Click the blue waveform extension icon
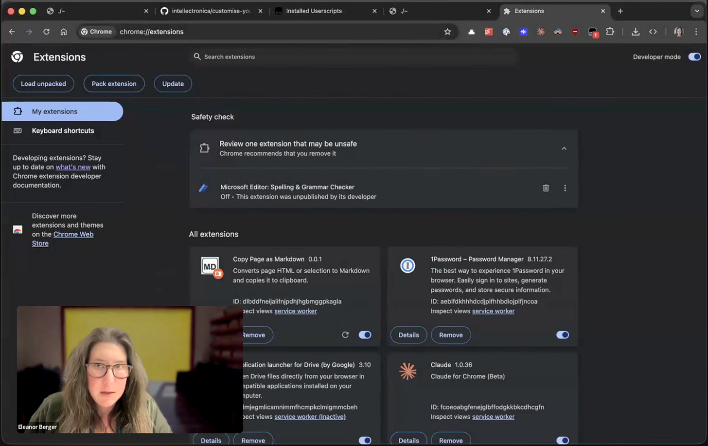The image size is (708, 446). coord(523,32)
